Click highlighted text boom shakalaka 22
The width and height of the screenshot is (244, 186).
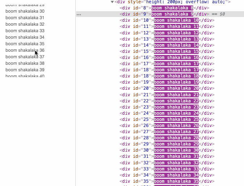pos(176,101)
